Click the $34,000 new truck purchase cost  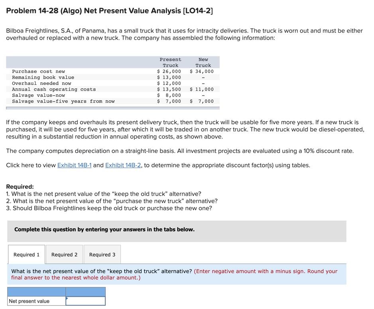click(x=203, y=71)
